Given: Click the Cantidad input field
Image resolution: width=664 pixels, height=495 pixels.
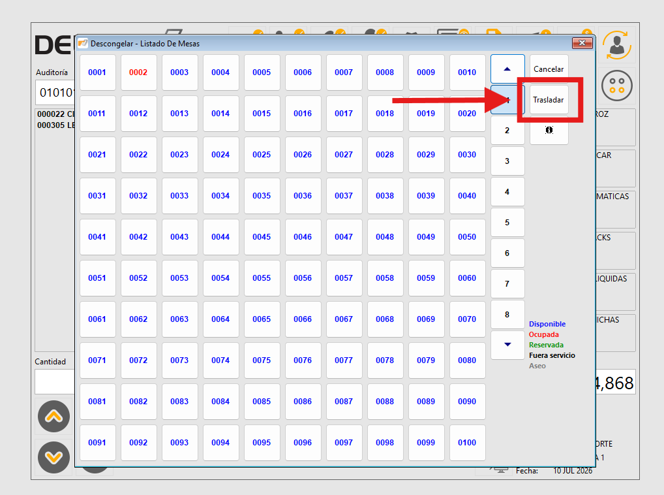Looking at the screenshot, I should 55,381.
